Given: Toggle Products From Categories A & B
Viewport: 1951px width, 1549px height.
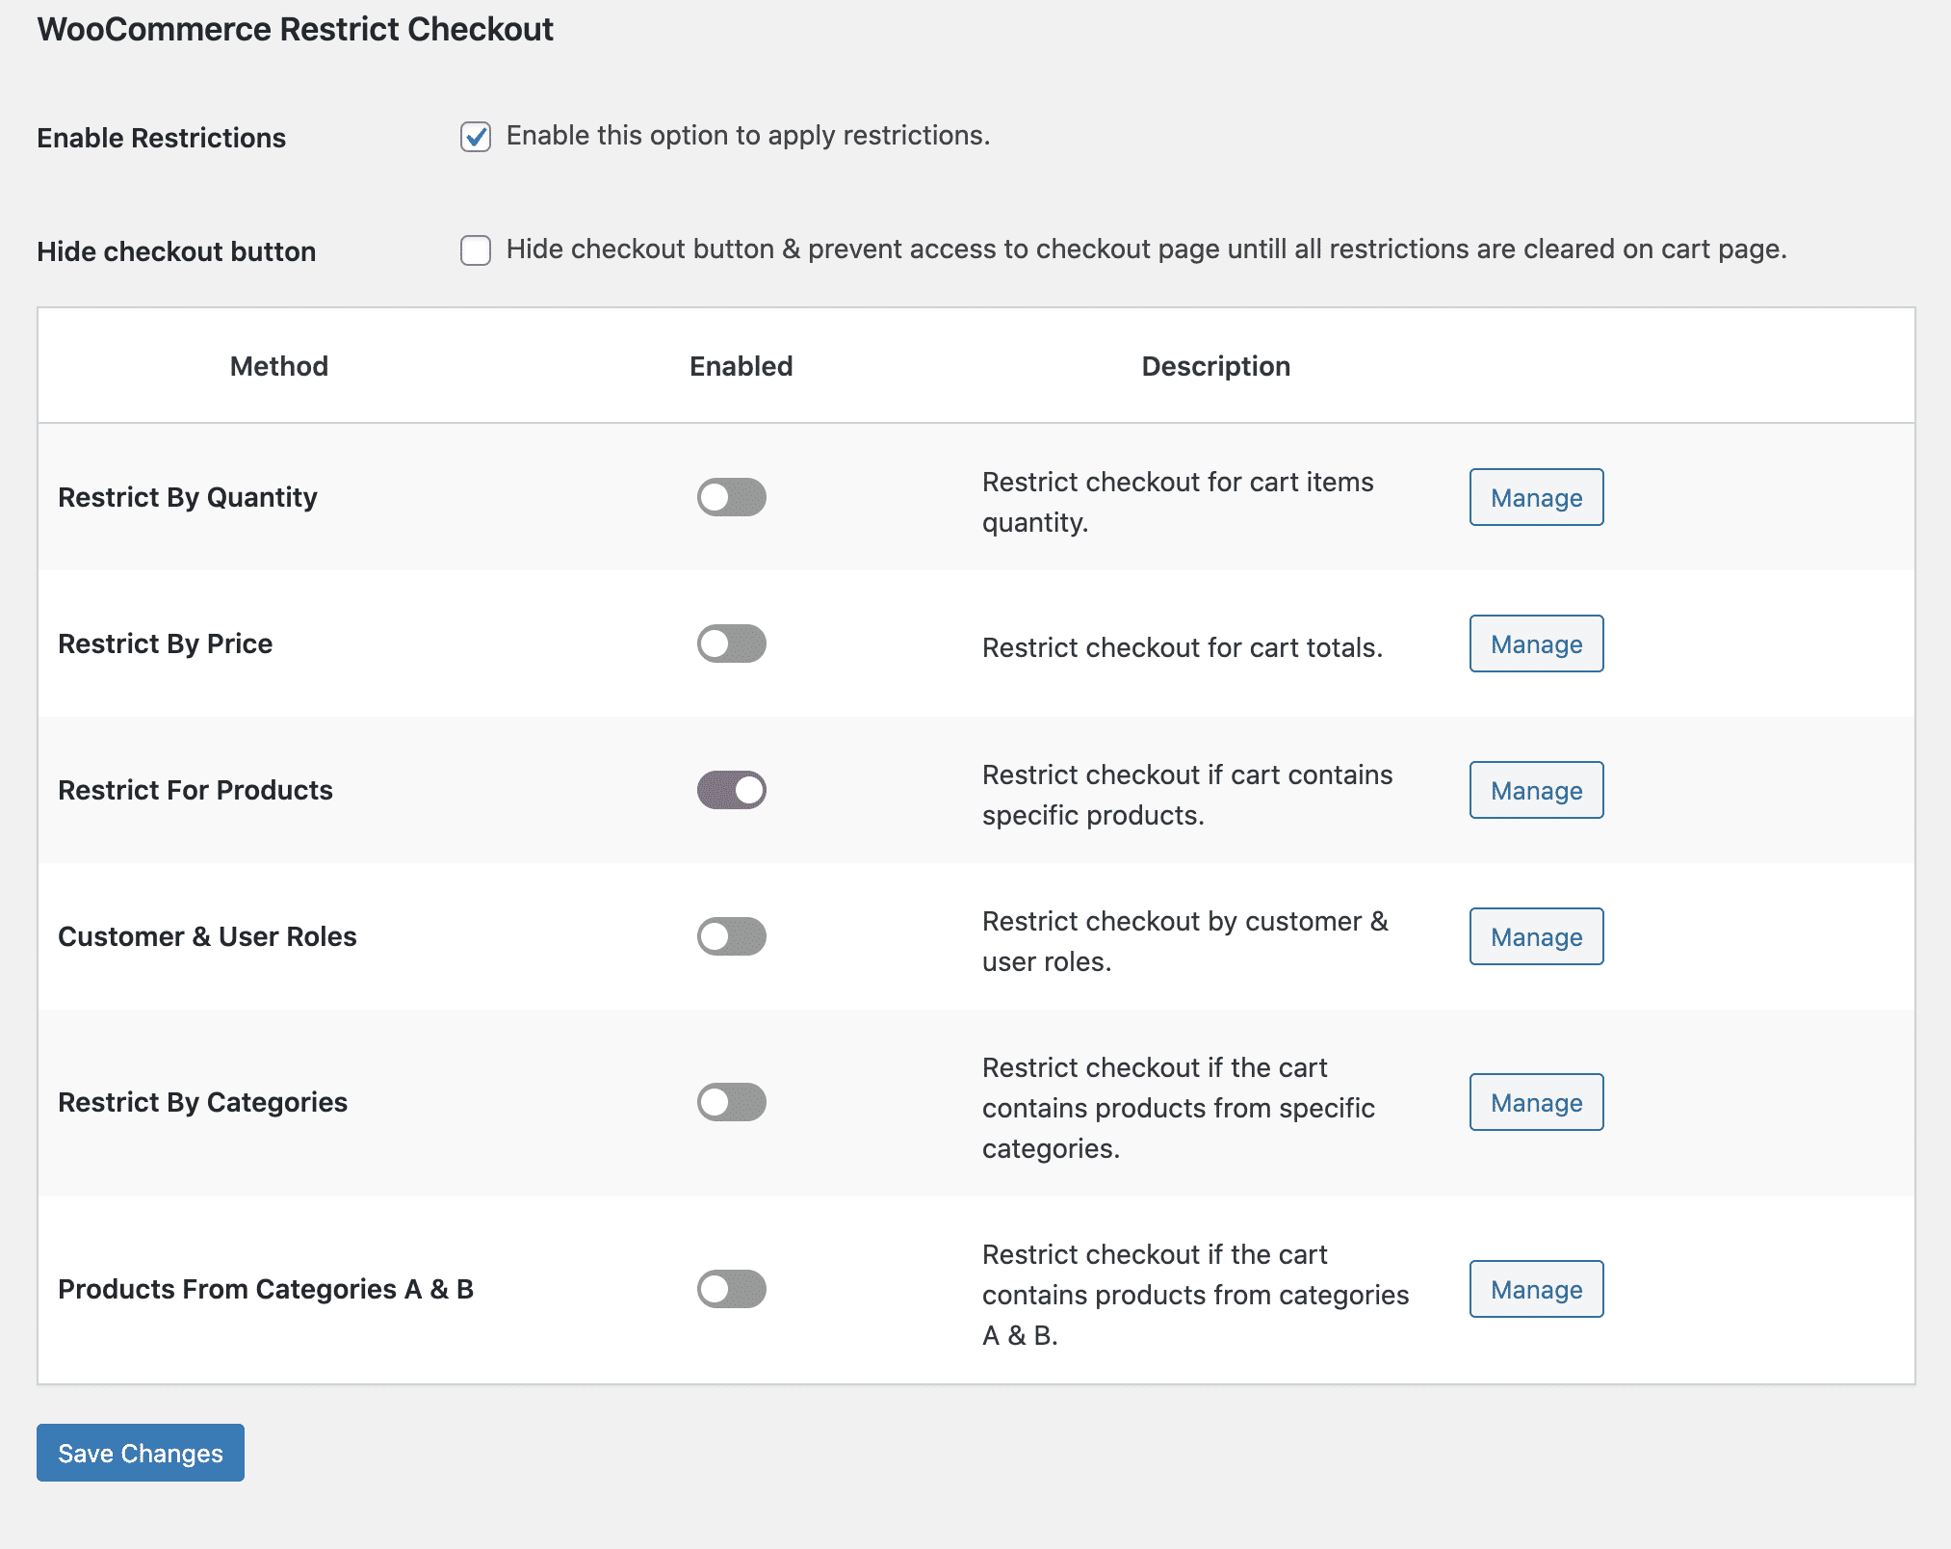Looking at the screenshot, I should [x=731, y=1289].
